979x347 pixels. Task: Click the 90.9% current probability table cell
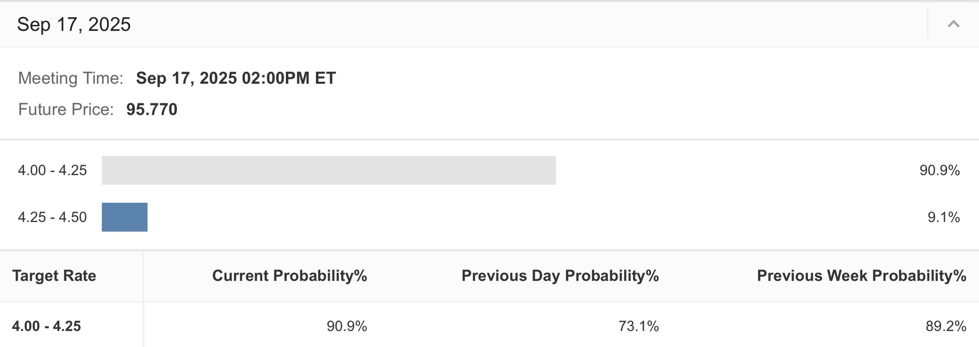click(x=347, y=326)
